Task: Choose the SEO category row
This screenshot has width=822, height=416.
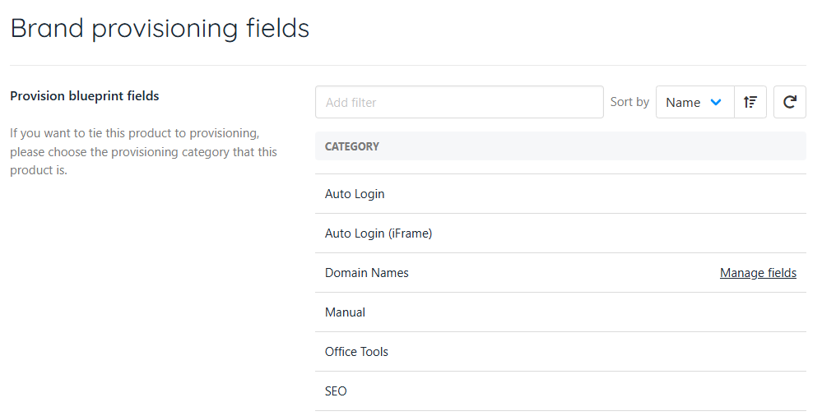Action: coord(336,391)
